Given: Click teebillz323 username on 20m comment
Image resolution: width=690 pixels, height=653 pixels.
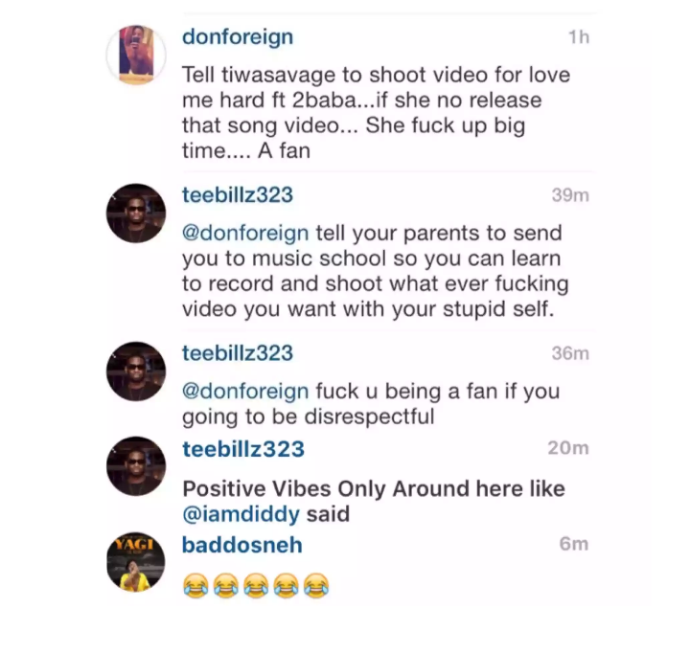Looking at the screenshot, I should (x=243, y=449).
